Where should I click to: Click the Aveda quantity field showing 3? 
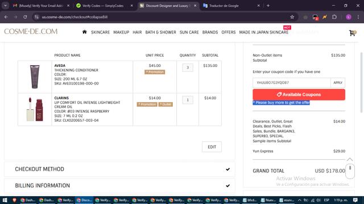pos(188,67)
